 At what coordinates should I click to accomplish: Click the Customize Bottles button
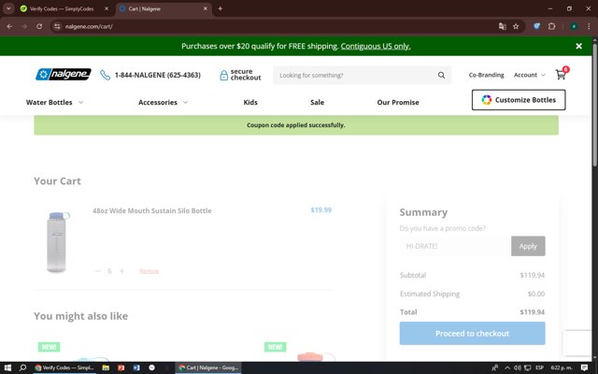click(x=519, y=100)
